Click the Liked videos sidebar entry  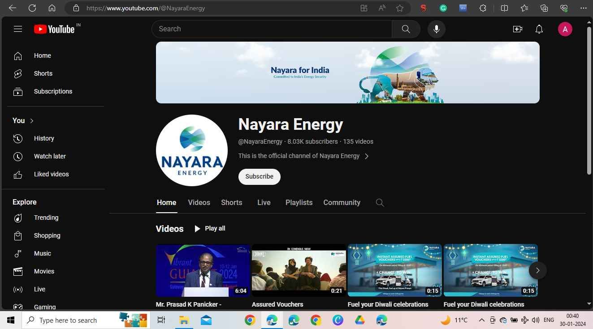[x=51, y=174]
